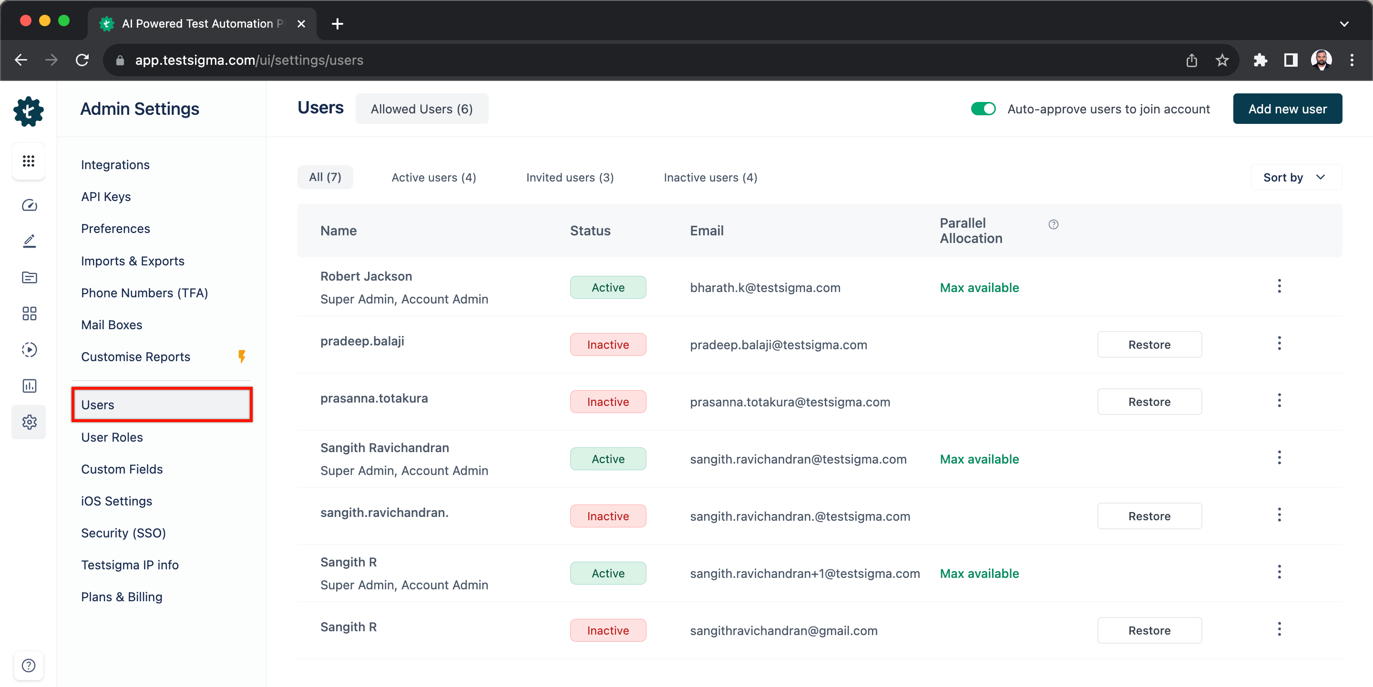The image size is (1373, 687).
Task: Reload the page in browser
Action: [82, 60]
